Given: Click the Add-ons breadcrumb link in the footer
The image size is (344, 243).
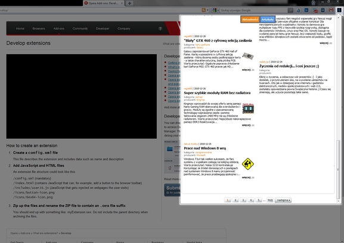Looking at the screenshot, I should pyautogui.click(x=25, y=233).
